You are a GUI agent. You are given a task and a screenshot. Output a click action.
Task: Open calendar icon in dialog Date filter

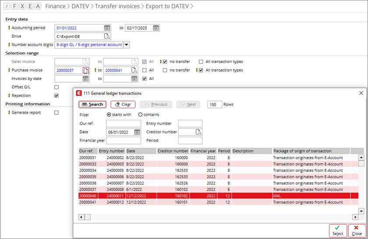pyautogui.click(x=137, y=132)
